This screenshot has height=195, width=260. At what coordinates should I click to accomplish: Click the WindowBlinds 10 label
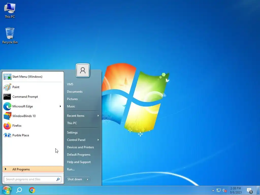pos(24,116)
